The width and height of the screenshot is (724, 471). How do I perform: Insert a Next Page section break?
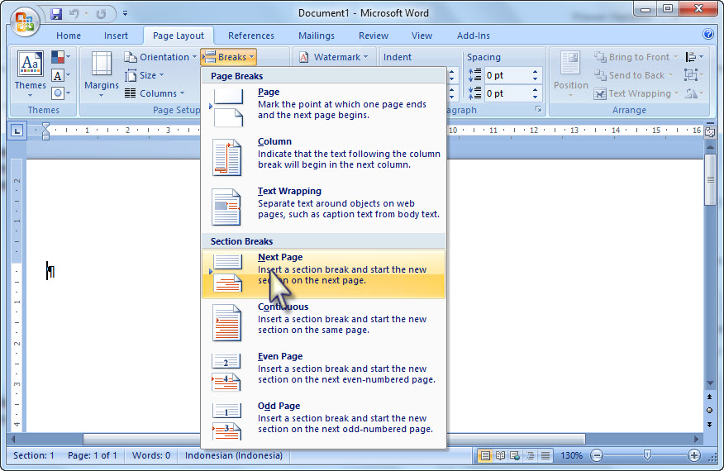tap(324, 274)
